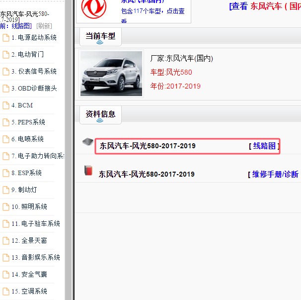Click the 年份:2017-2019 text

tap(175, 86)
